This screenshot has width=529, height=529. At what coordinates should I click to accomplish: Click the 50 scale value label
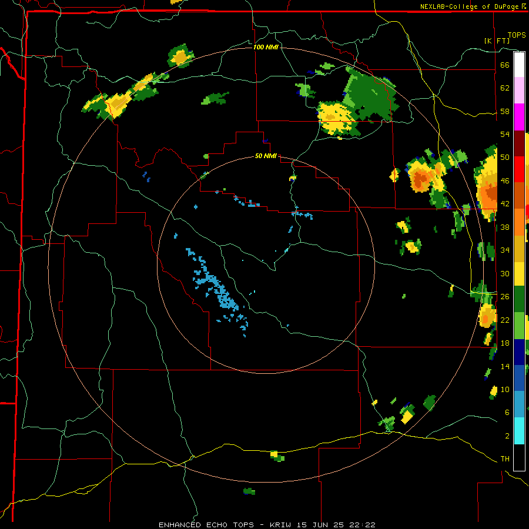[x=505, y=158]
